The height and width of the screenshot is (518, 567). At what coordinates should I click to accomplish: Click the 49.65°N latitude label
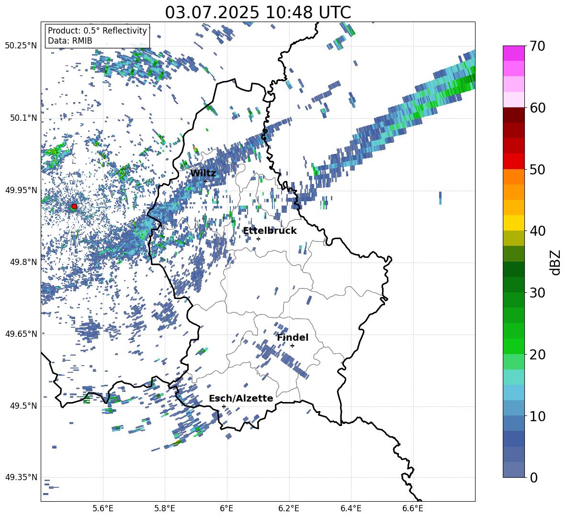[x=21, y=334]
